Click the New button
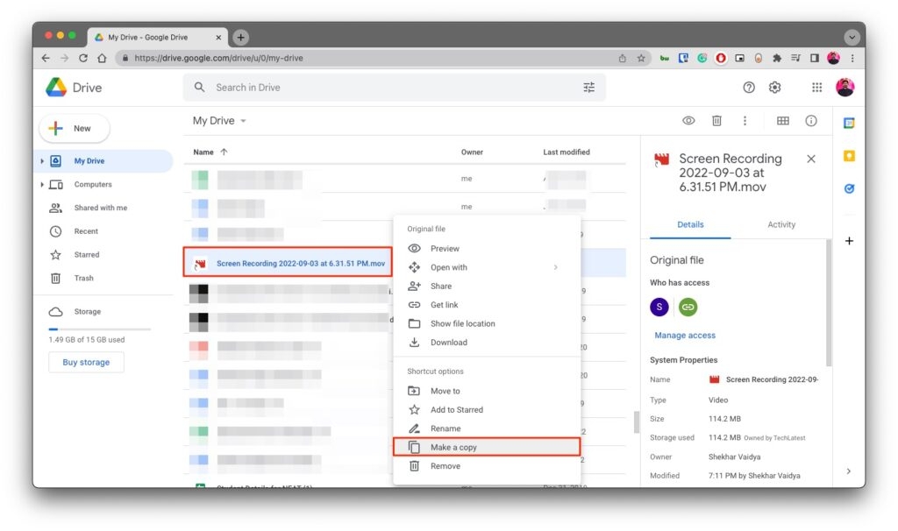 click(75, 129)
